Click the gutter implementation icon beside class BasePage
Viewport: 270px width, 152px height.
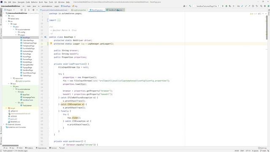point(46,37)
